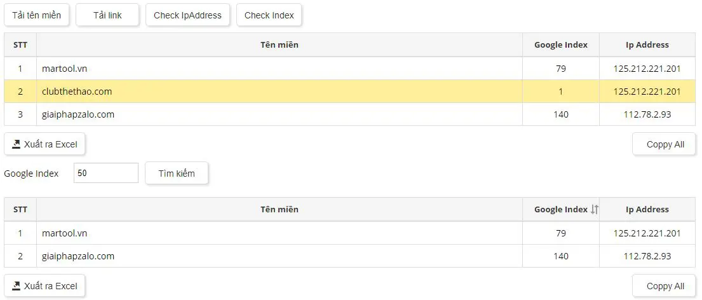The height and width of the screenshot is (300, 702).
Task: Select the highlighted clubthethao.com row
Action: (350, 92)
